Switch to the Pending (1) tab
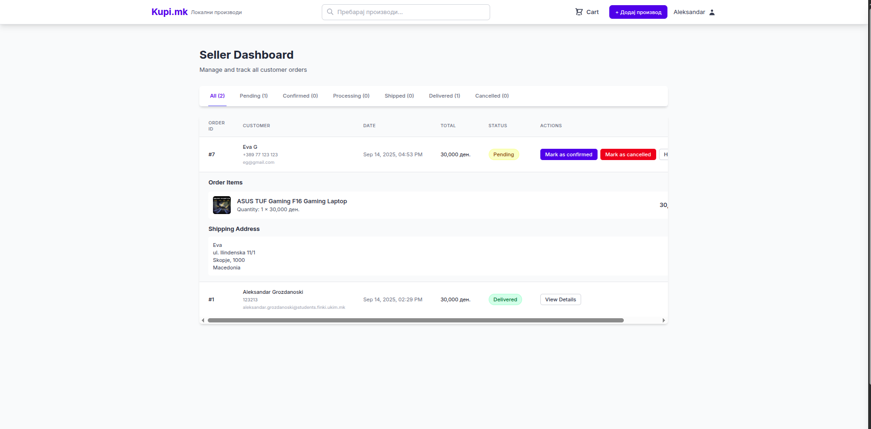The image size is (871, 429). [253, 96]
